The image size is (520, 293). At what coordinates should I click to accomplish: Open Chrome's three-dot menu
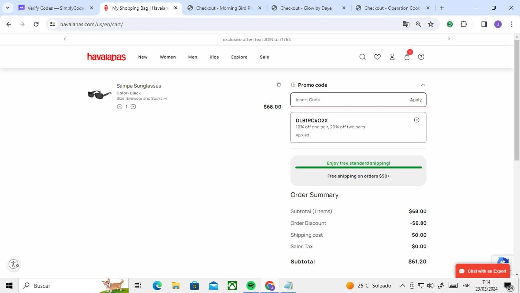pyautogui.click(x=512, y=24)
